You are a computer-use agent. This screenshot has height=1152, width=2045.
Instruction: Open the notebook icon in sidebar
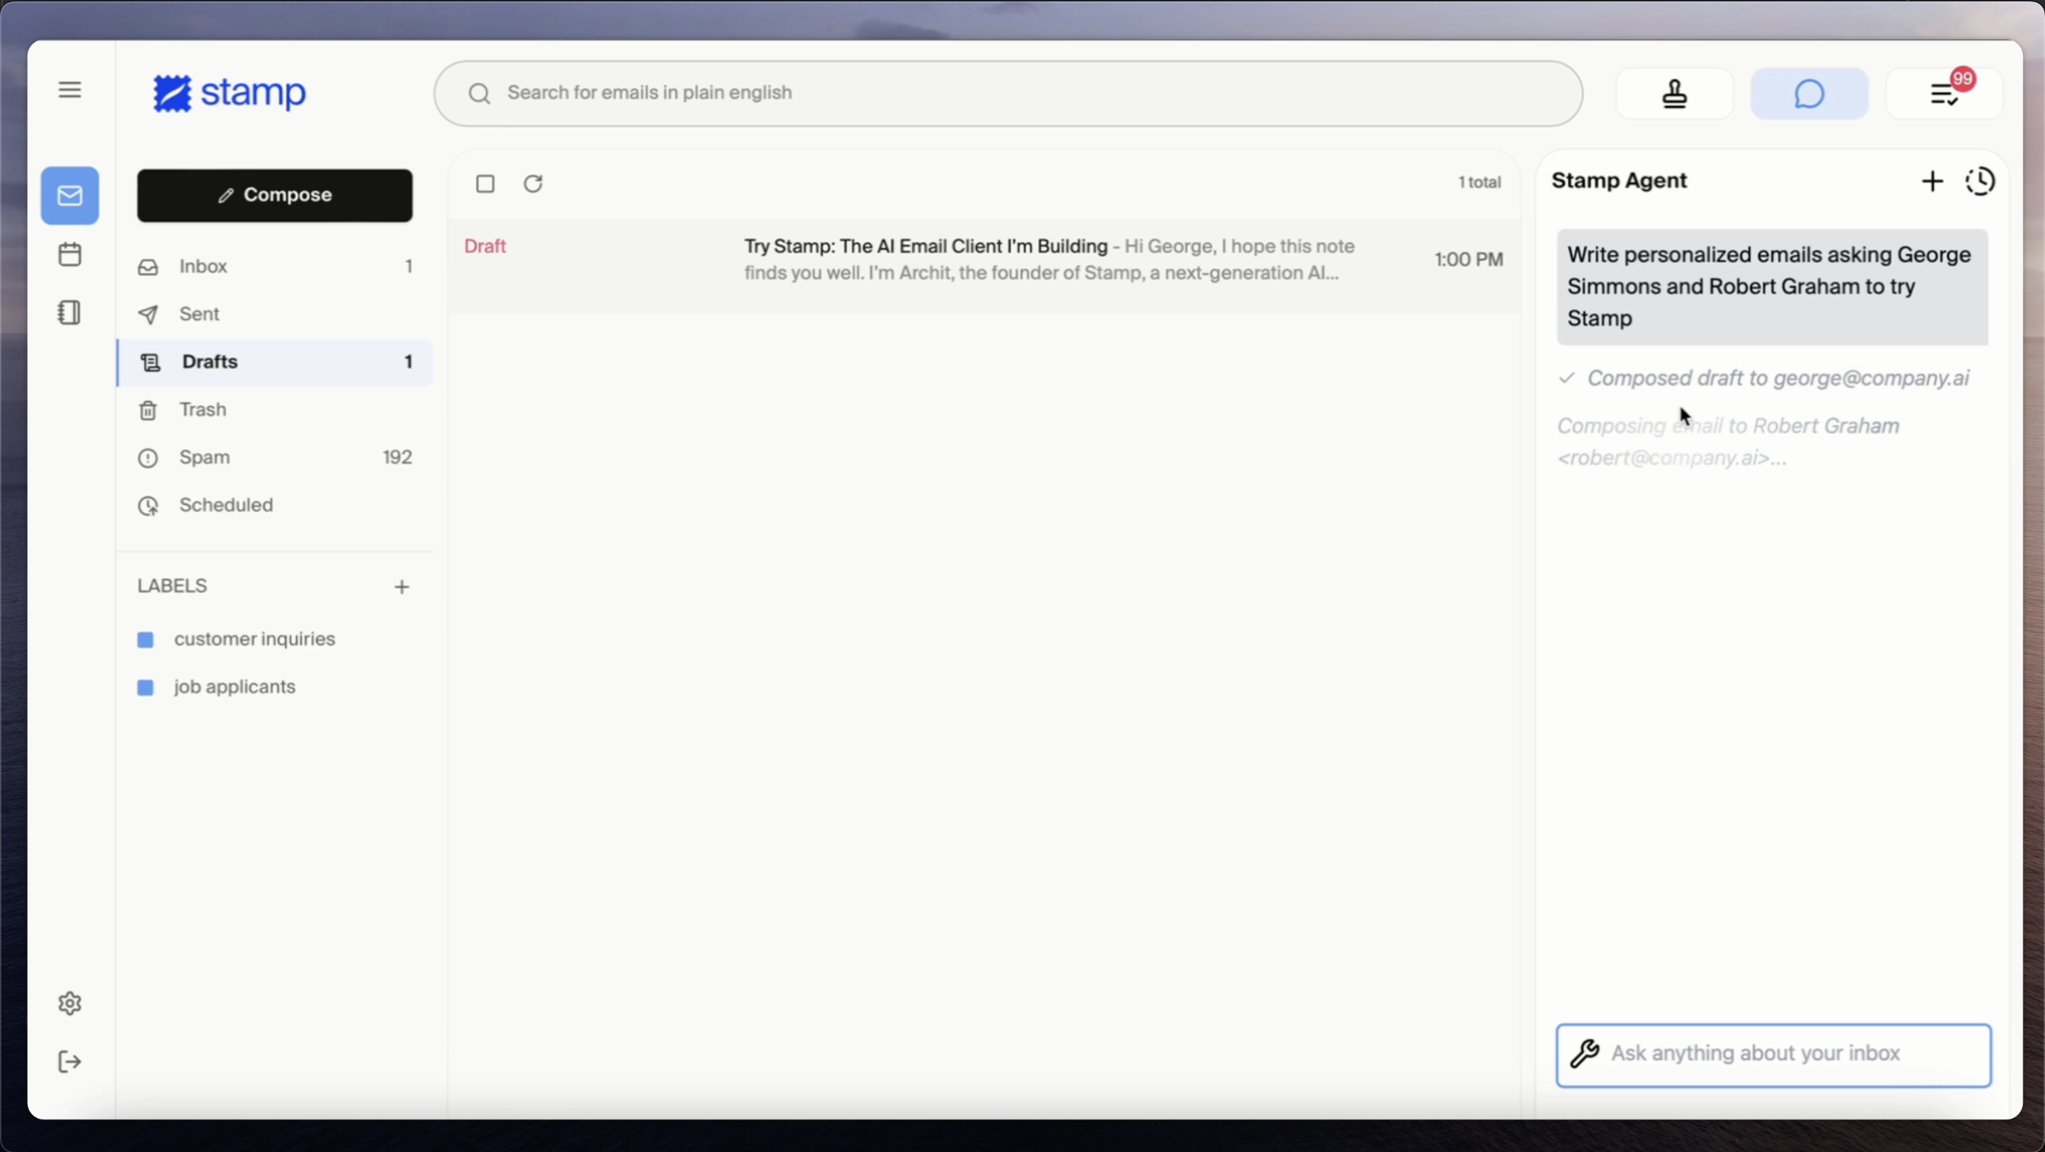click(70, 312)
